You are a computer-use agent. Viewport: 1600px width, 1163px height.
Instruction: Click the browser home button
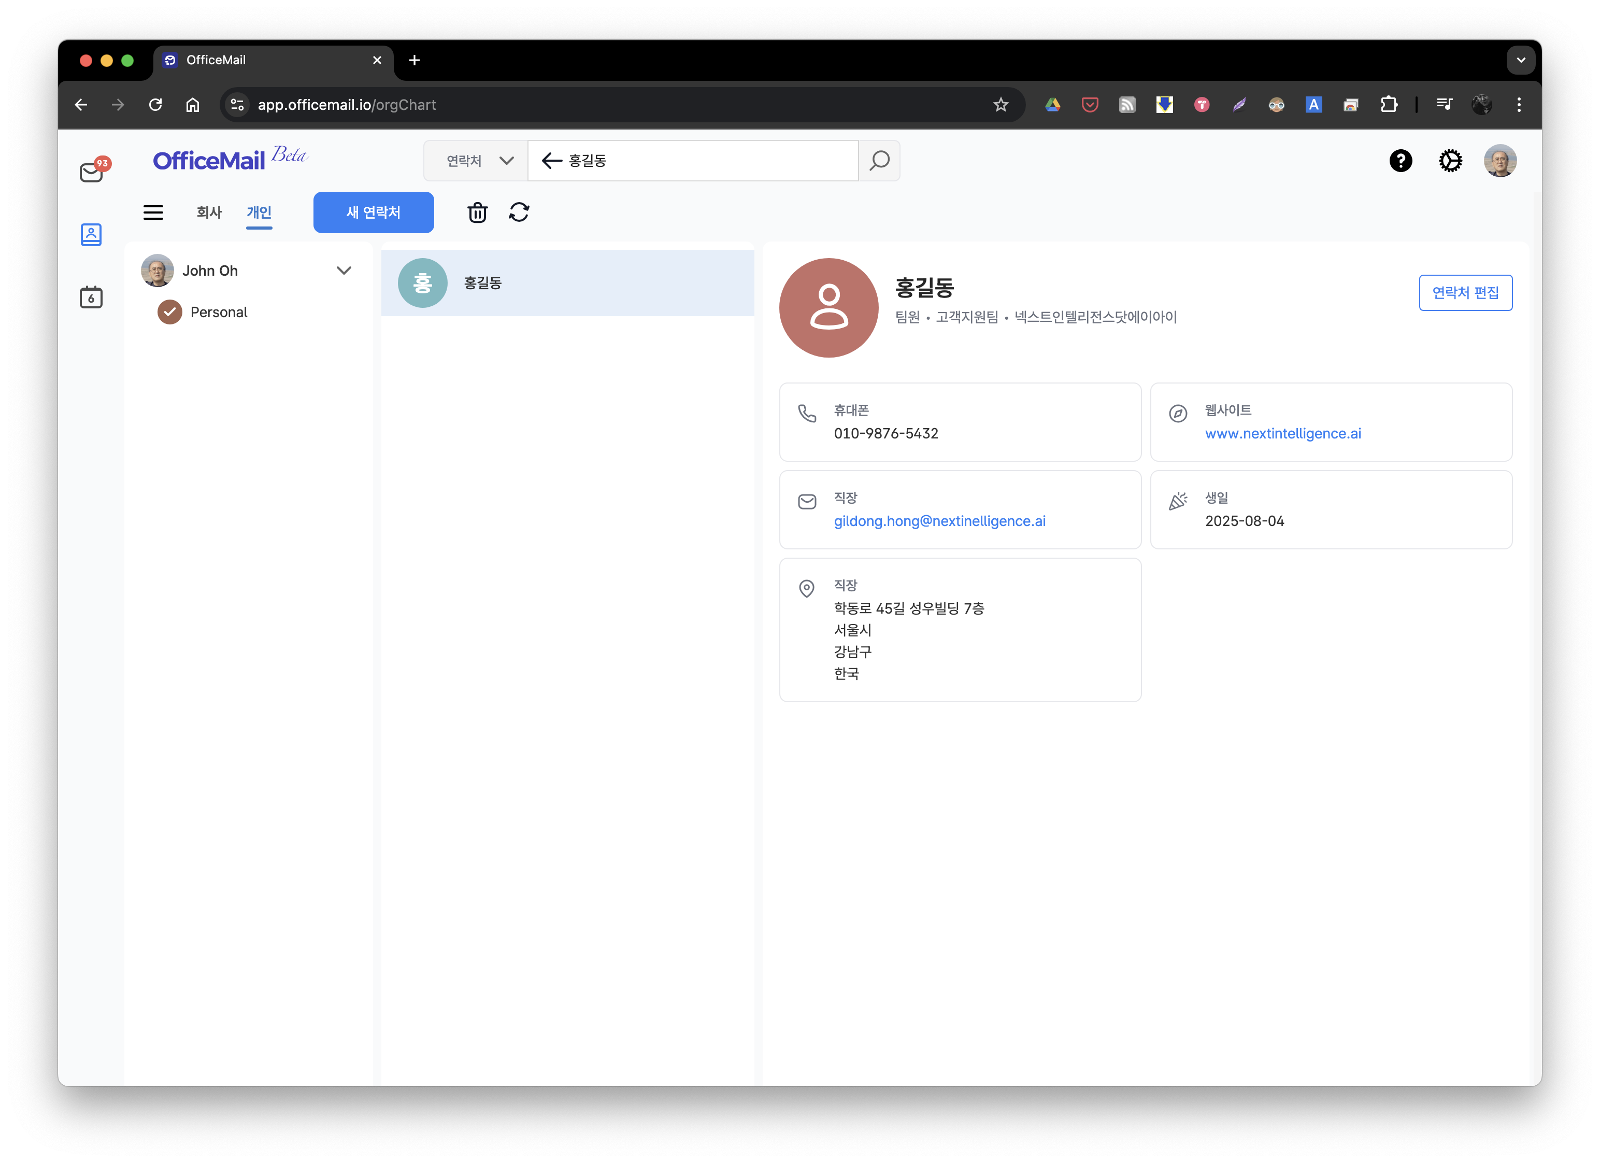[193, 105]
